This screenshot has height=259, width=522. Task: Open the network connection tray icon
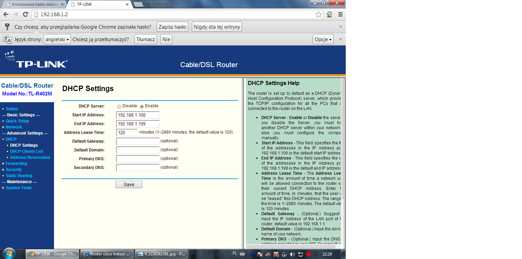[300, 254]
